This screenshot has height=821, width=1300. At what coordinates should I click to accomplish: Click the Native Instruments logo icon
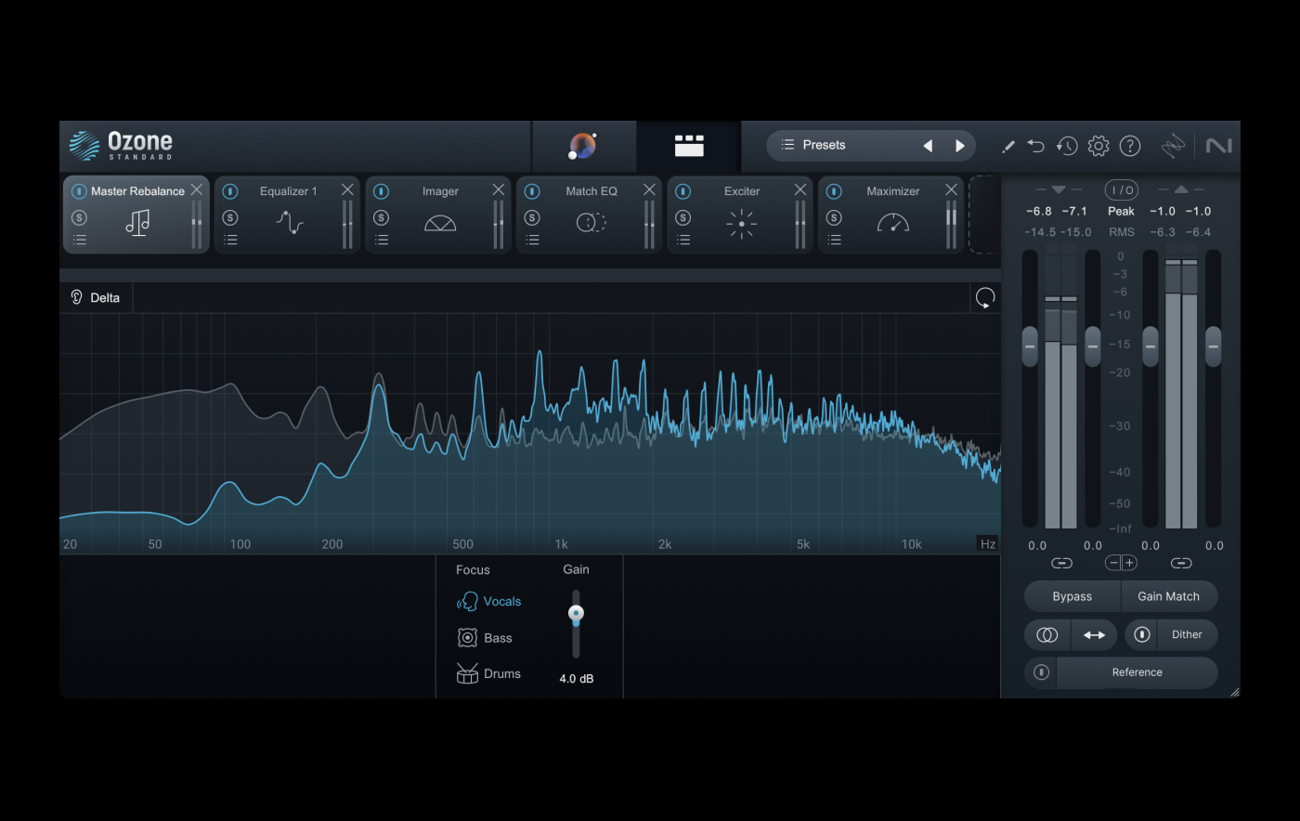[x=1219, y=146]
